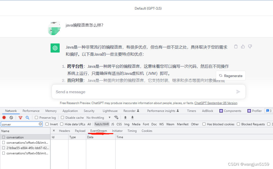Filter requests by Img type
Image resolution: width=273 pixels, height=169 pixels.
tap(127, 124)
